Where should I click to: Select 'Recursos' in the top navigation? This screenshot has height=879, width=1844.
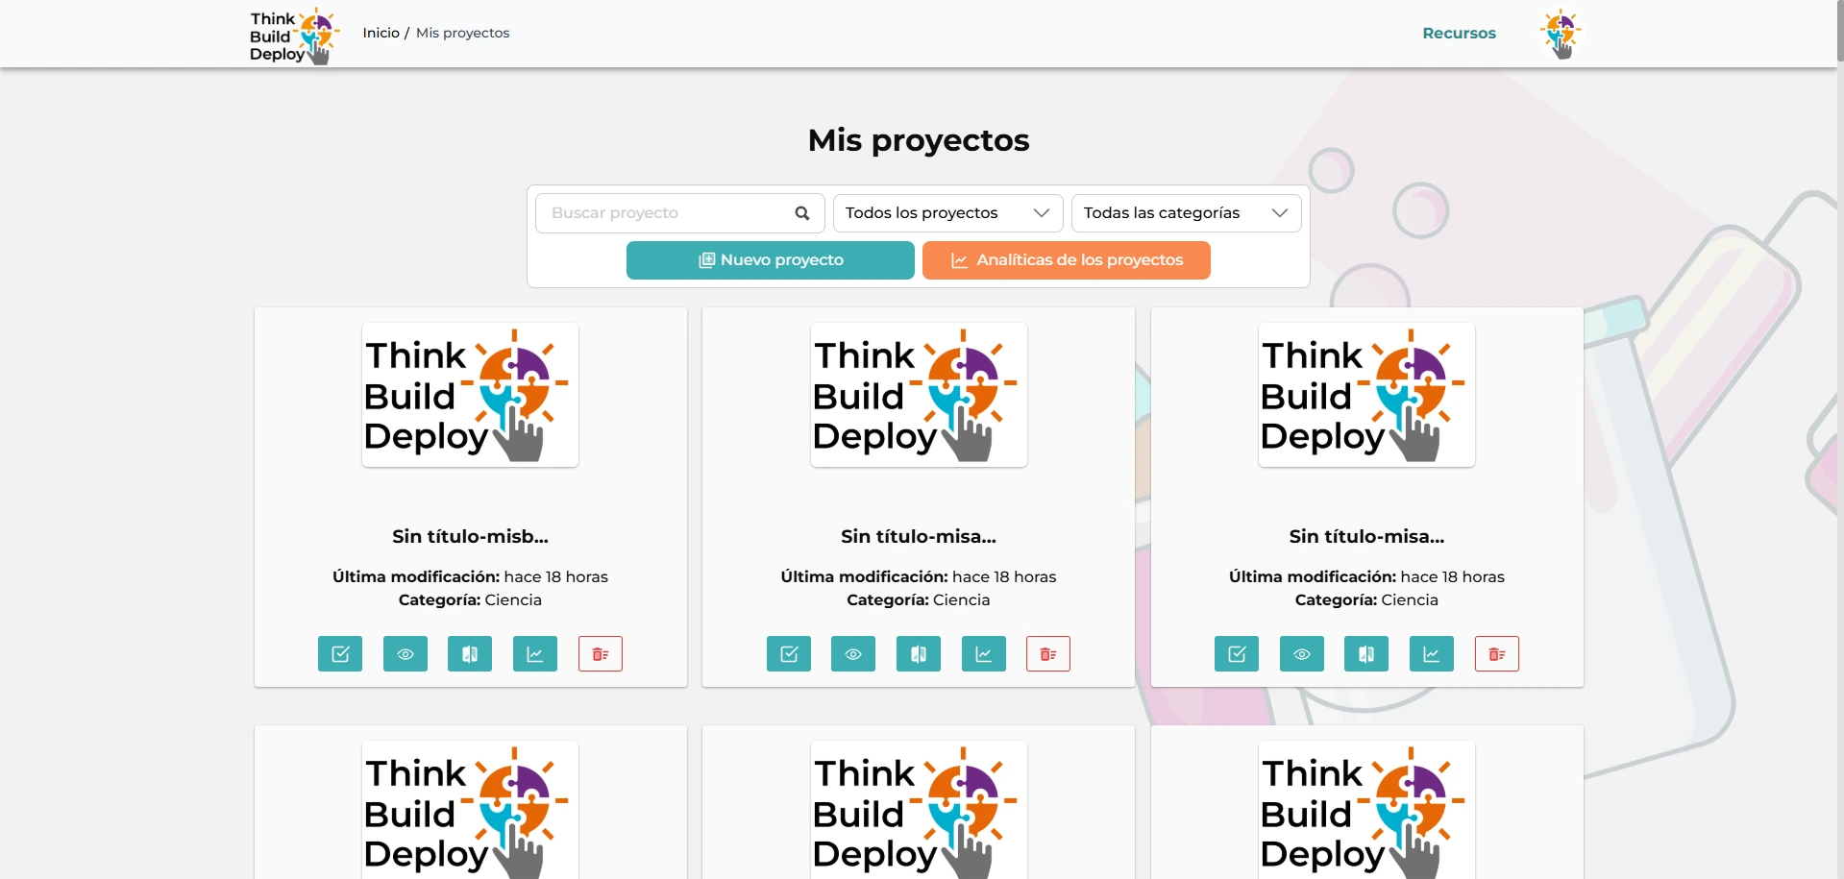(x=1459, y=33)
